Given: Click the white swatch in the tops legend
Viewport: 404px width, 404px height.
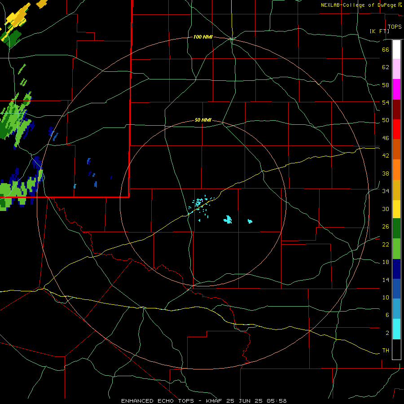Looking at the screenshot, I should click(396, 49).
